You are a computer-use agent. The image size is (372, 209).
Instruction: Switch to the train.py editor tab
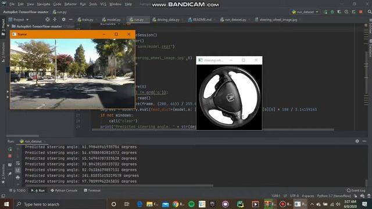pos(85,20)
